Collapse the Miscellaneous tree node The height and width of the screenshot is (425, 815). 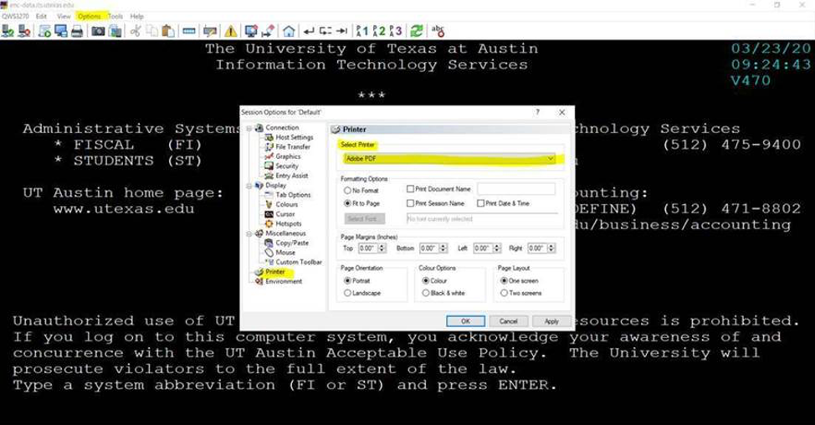coord(249,233)
